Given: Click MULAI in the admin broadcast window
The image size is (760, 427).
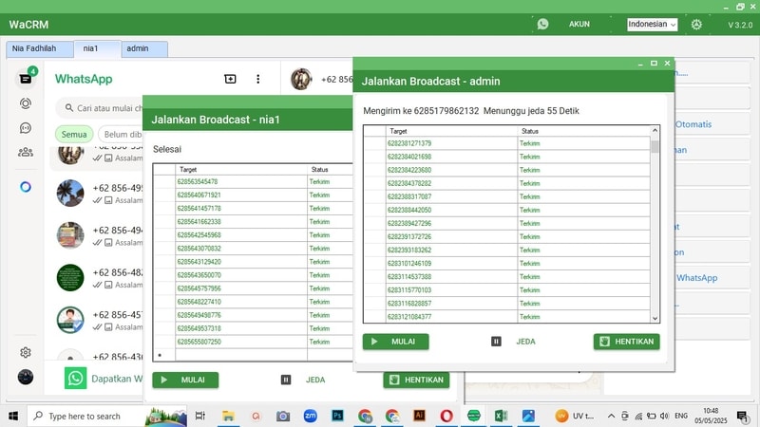Looking at the screenshot, I should 395,342.
